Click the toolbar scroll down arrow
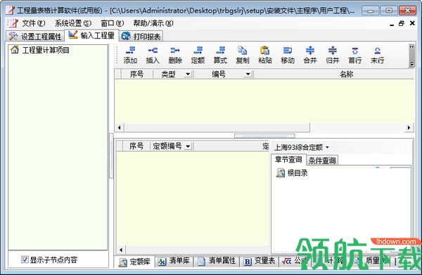This screenshot has height=275, width=422. click(411, 64)
